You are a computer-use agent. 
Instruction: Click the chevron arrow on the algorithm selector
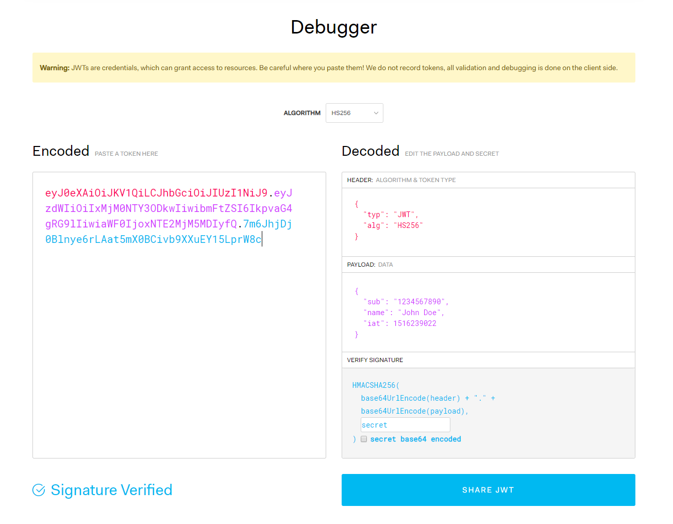click(376, 113)
